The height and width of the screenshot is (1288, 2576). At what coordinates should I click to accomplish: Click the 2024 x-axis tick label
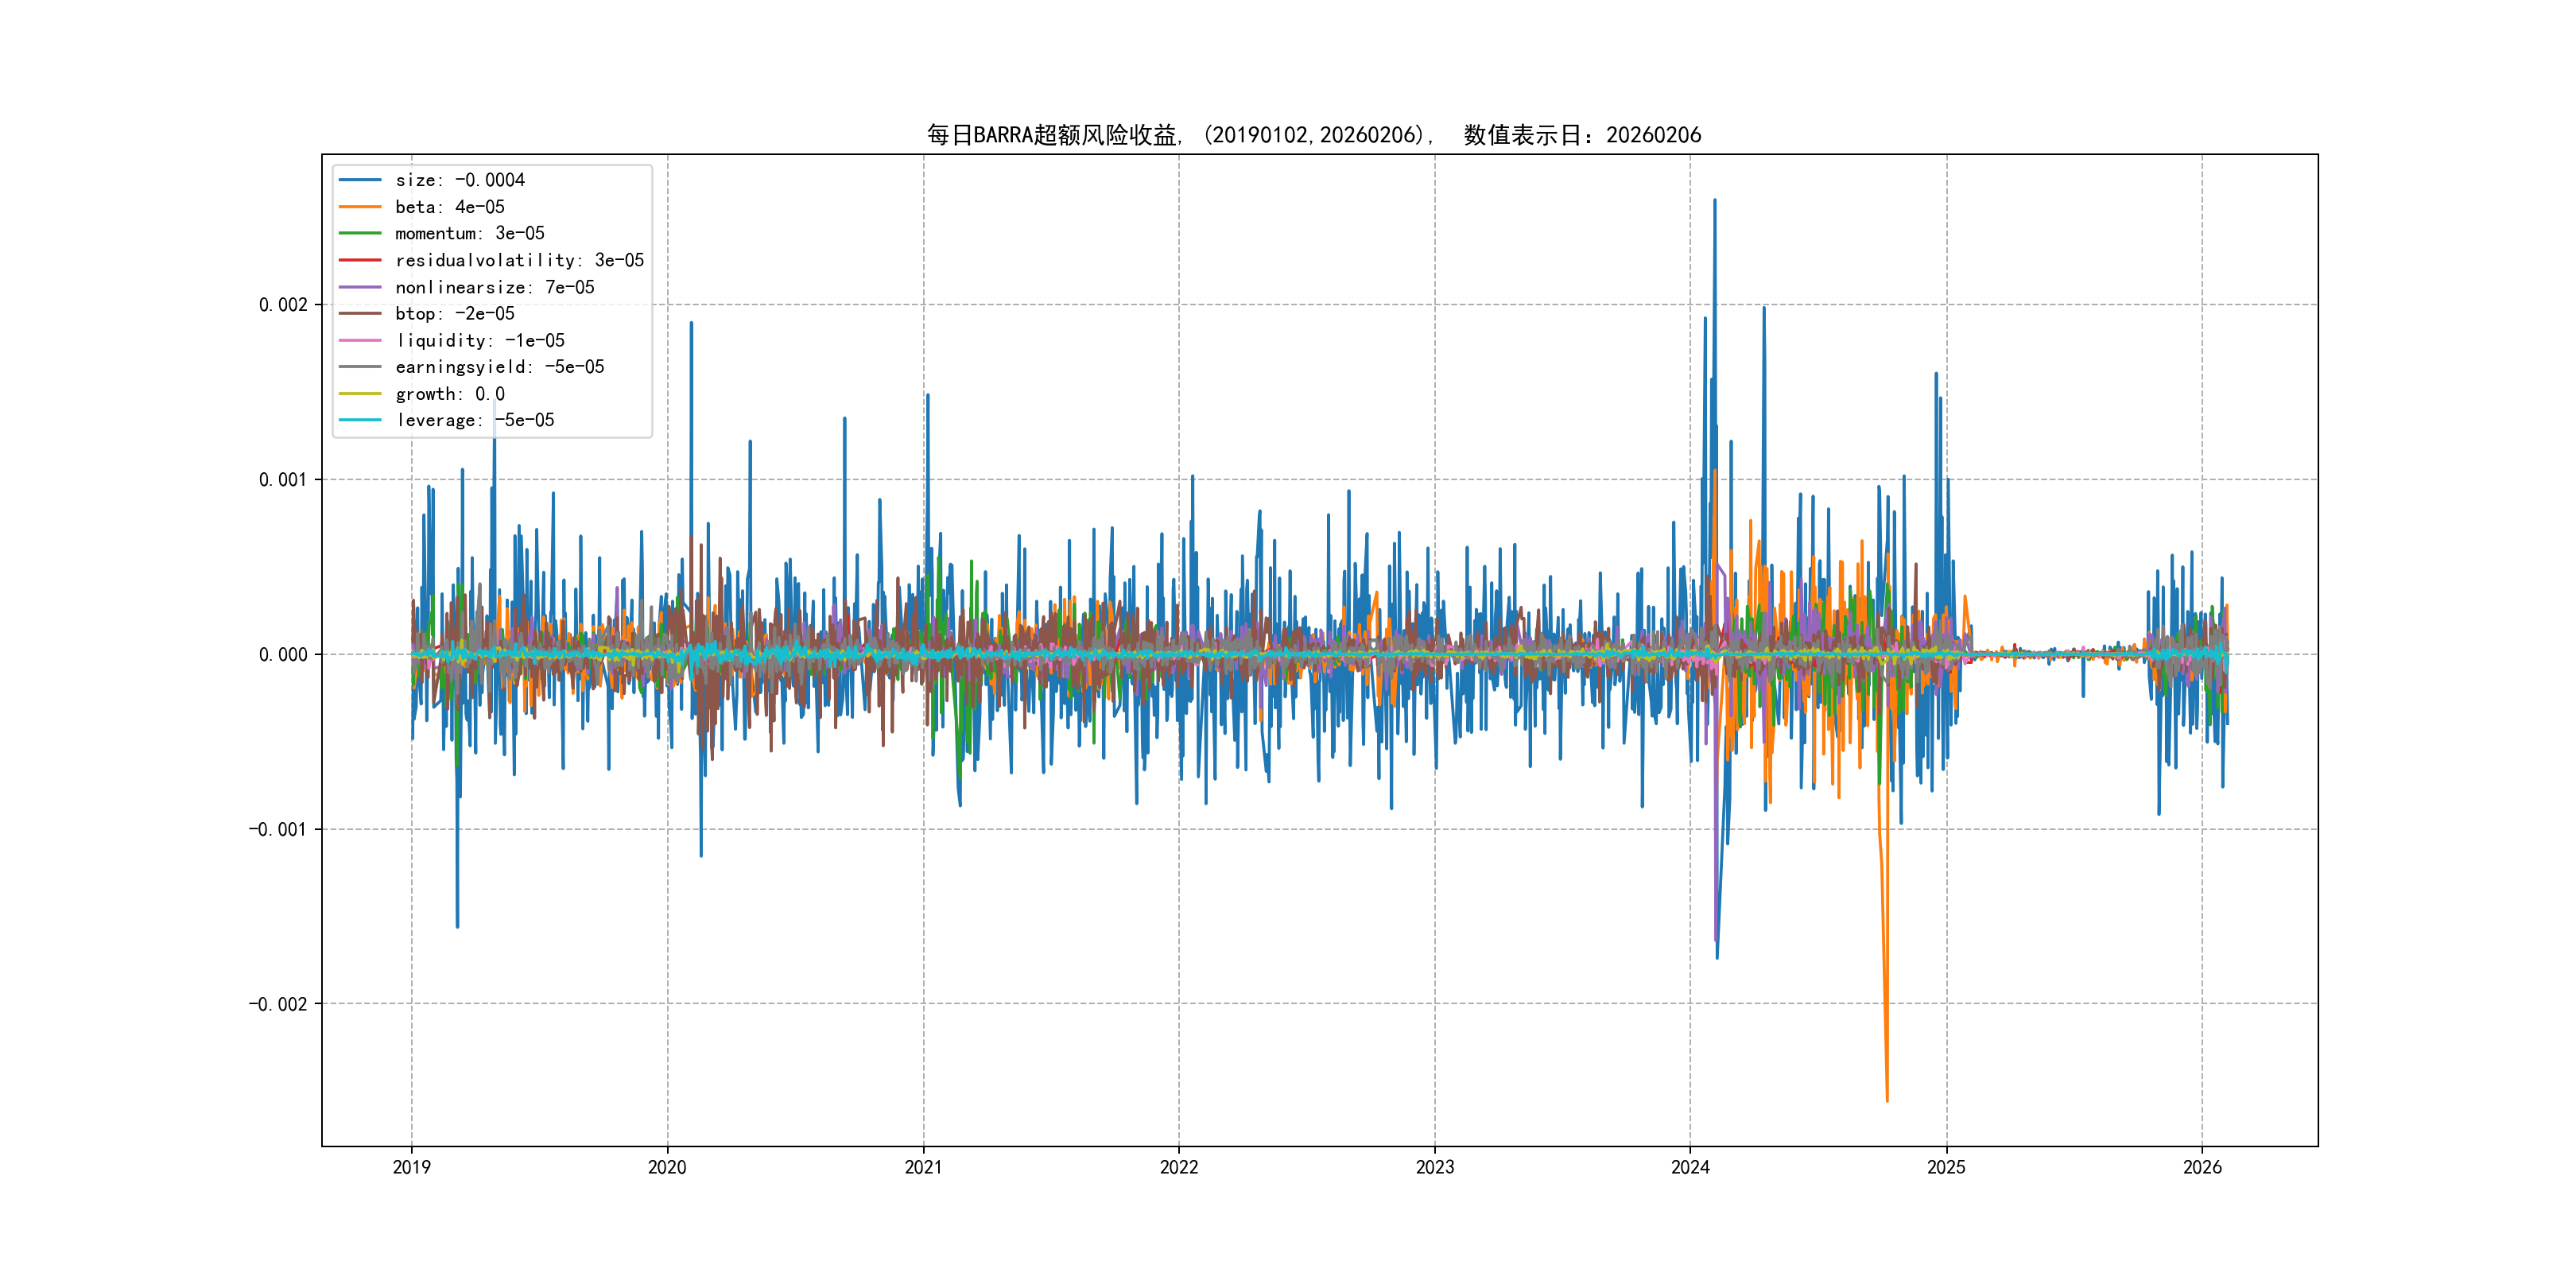[x=1690, y=1167]
